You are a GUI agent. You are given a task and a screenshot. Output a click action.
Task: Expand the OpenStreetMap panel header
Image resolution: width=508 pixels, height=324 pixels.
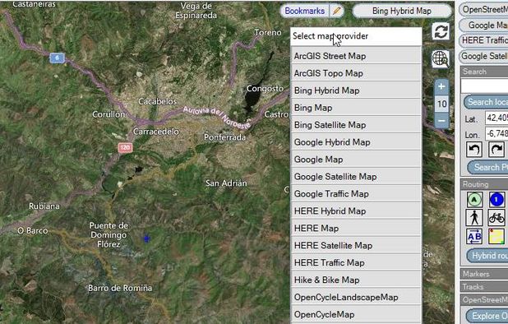click(484, 299)
